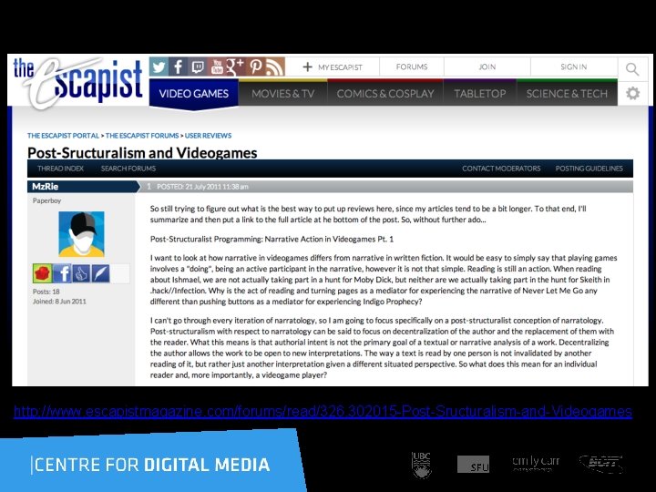The image size is (656, 492).
Task: Select the Science & Tech tab
Action: [x=567, y=94]
